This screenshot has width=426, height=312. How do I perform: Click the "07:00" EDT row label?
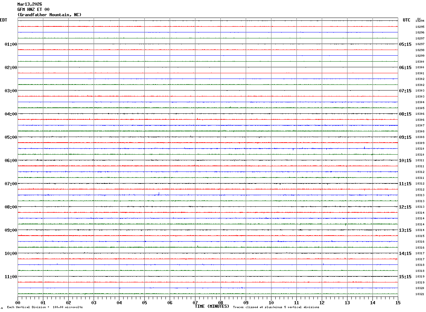11,184
